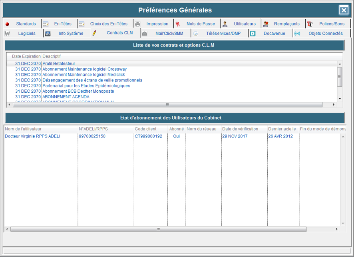The height and width of the screenshot is (257, 354).
Task: Click the red dot Standards icon
Action: (x=7, y=24)
